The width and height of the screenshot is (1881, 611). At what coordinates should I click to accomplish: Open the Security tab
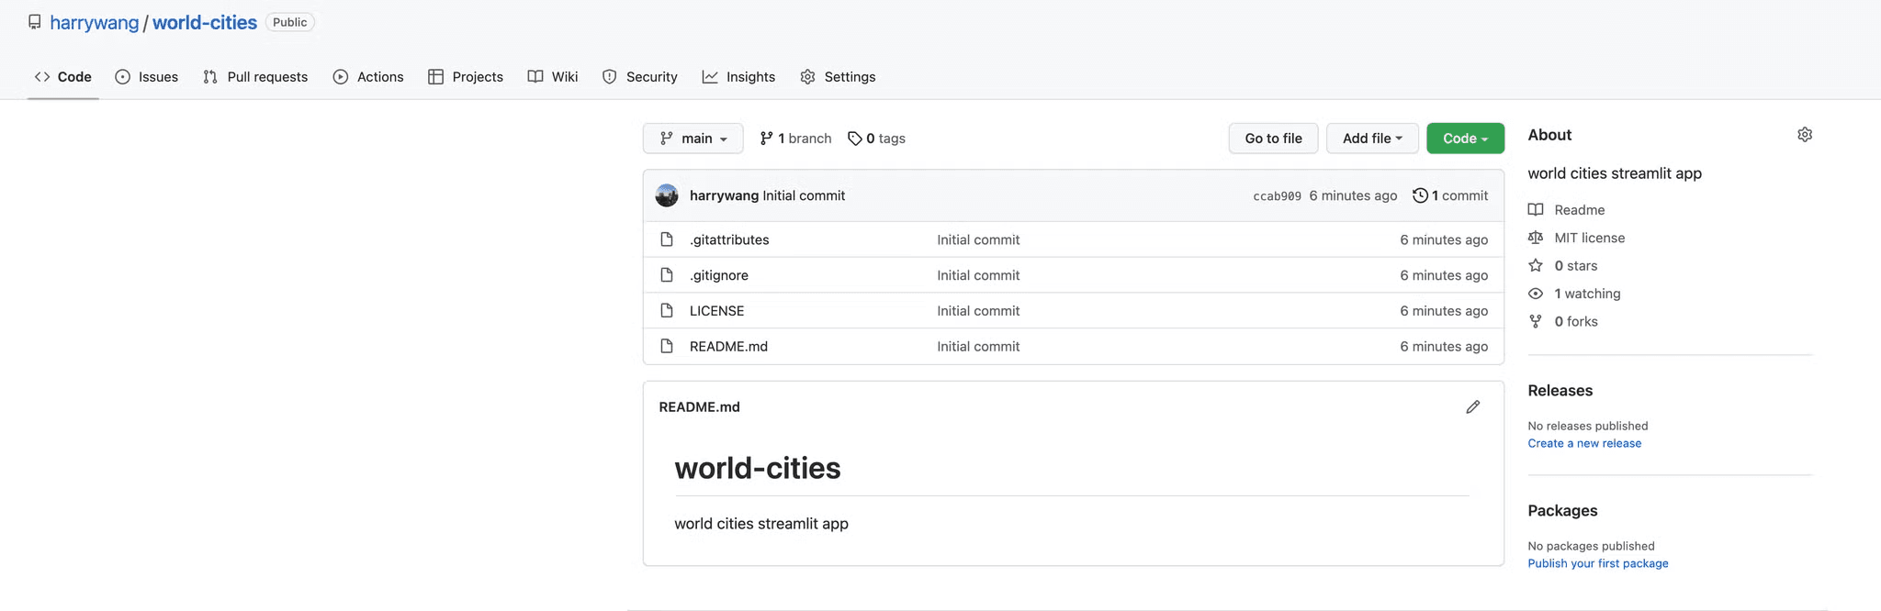(x=640, y=77)
